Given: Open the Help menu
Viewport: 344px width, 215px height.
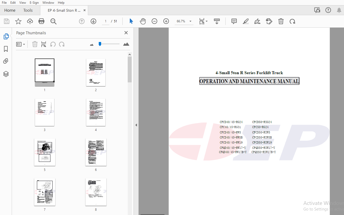Looking at the screenshot, I should [x=61, y=3].
